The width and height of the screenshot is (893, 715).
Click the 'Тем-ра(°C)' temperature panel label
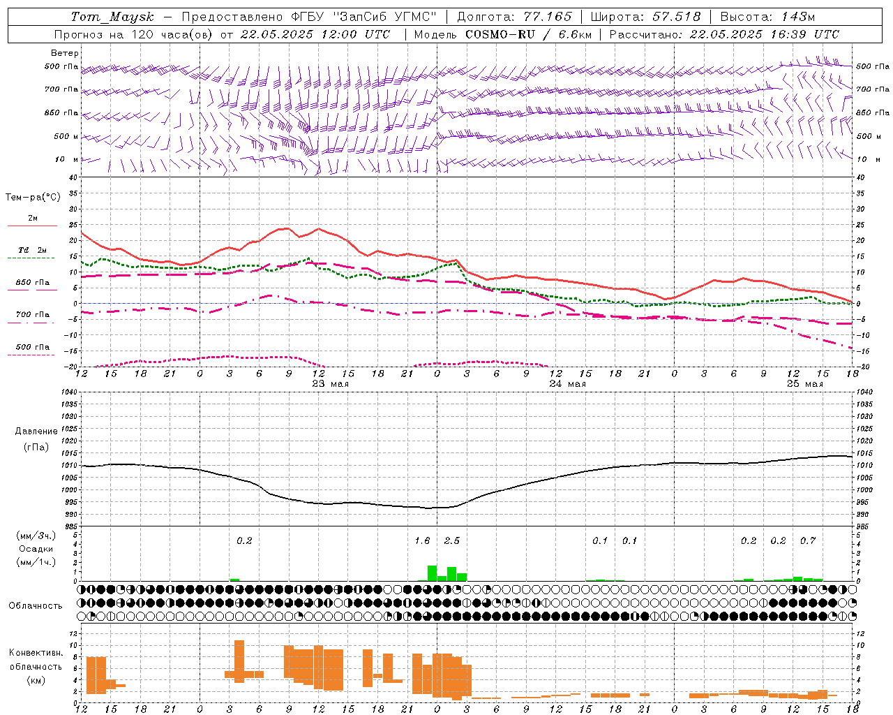(33, 197)
